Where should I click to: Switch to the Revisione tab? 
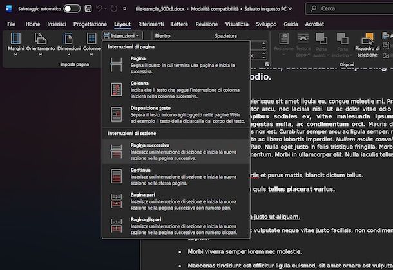tap(207, 24)
